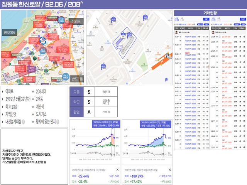Click the 도시가스 property detail
This screenshot has height=185, width=247.
[41, 114]
